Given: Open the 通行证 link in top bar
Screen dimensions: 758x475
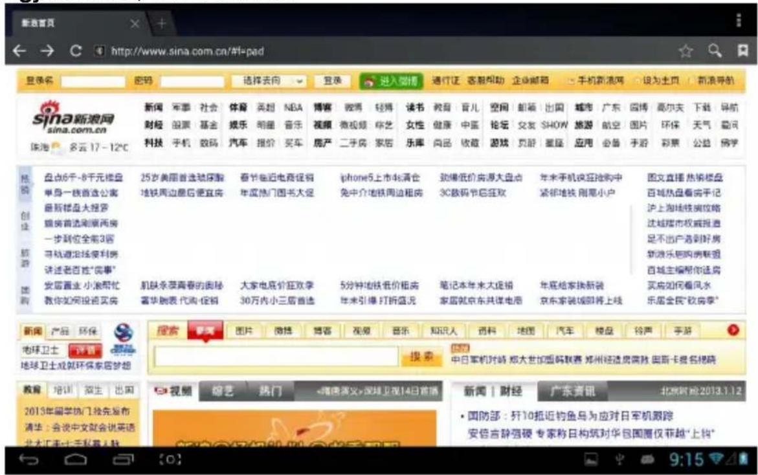Looking at the screenshot, I should pyautogui.click(x=445, y=80).
